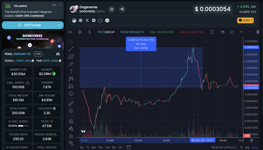Open pair address 0X561...5DB9 link
The image size is (263, 150).
pos(50,61)
